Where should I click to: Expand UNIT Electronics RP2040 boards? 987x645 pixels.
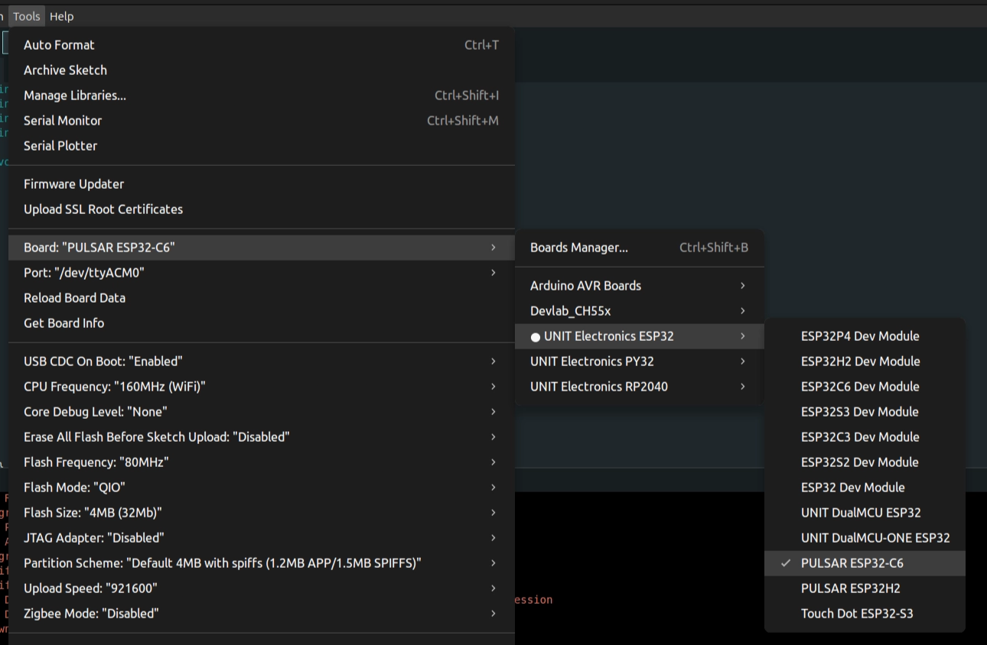coord(640,387)
